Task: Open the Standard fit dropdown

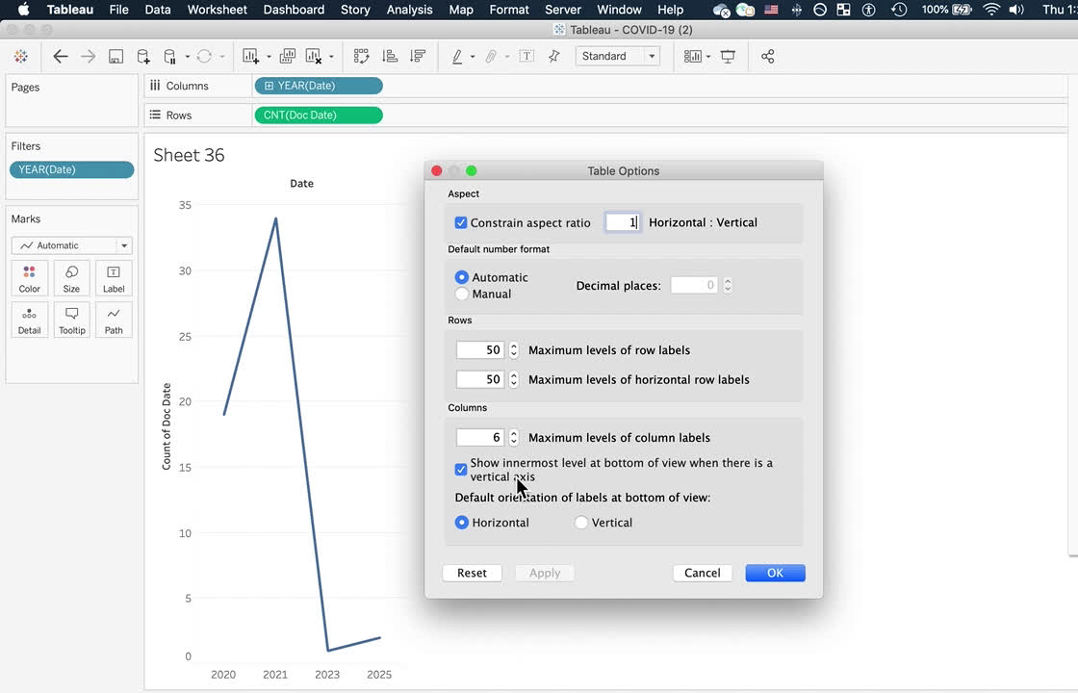Action: click(617, 57)
